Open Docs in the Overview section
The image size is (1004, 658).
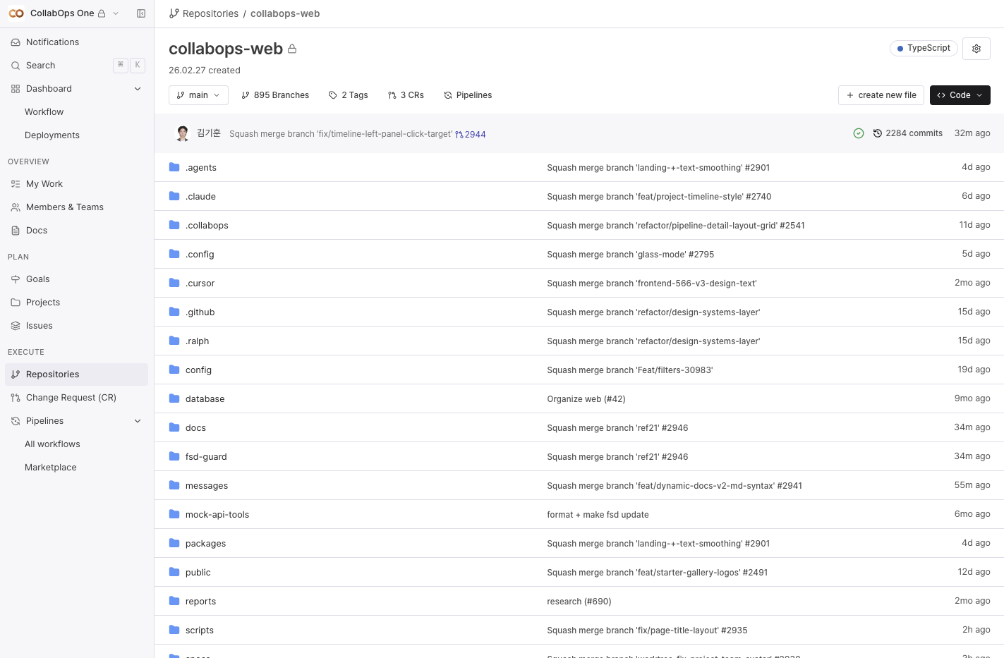click(76, 231)
